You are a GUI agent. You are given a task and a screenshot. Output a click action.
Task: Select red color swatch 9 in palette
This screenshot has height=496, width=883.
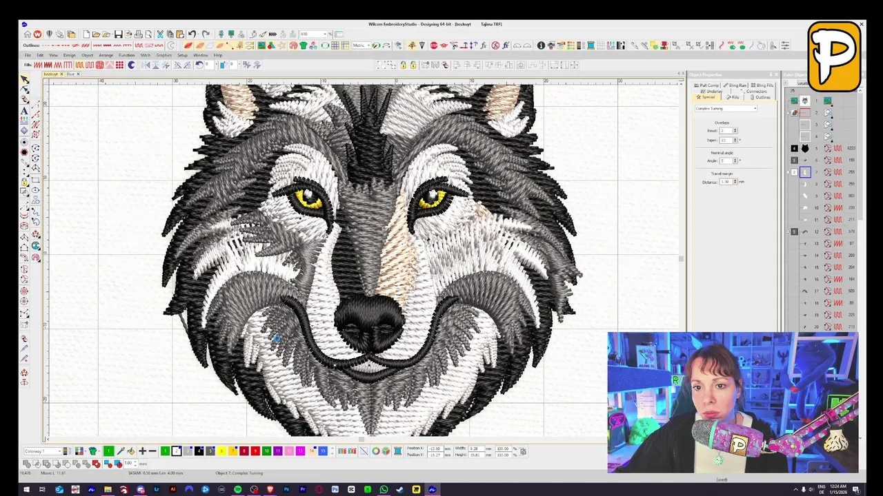[255, 451]
